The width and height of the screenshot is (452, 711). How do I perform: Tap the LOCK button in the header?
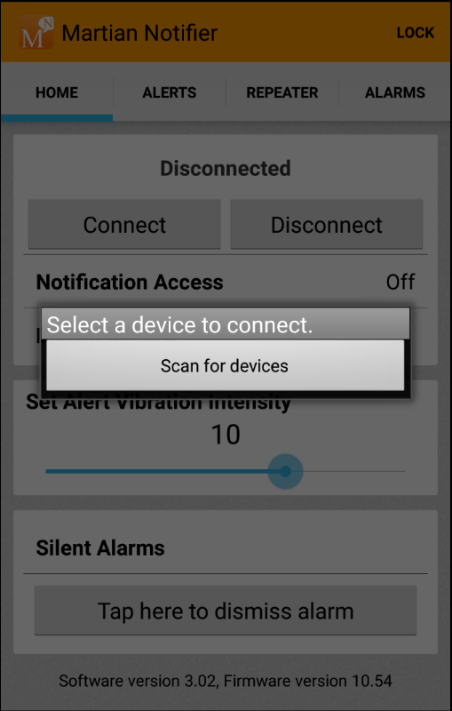pyautogui.click(x=416, y=33)
